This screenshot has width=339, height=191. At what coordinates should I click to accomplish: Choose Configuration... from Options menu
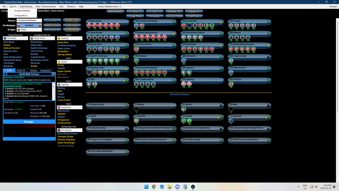21,16
